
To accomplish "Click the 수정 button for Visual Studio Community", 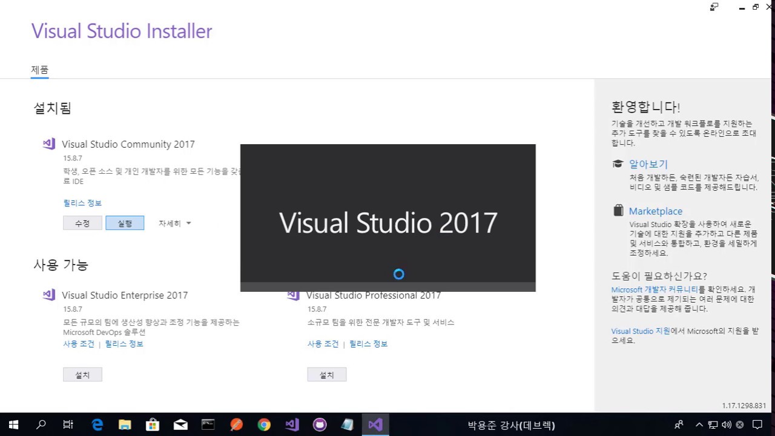I will 82,223.
